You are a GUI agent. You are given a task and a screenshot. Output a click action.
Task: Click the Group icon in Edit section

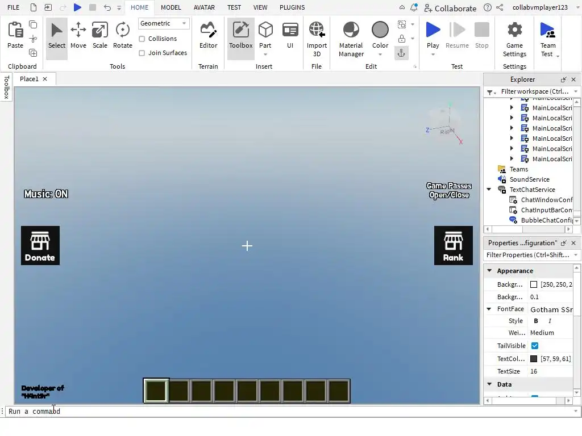click(x=402, y=24)
